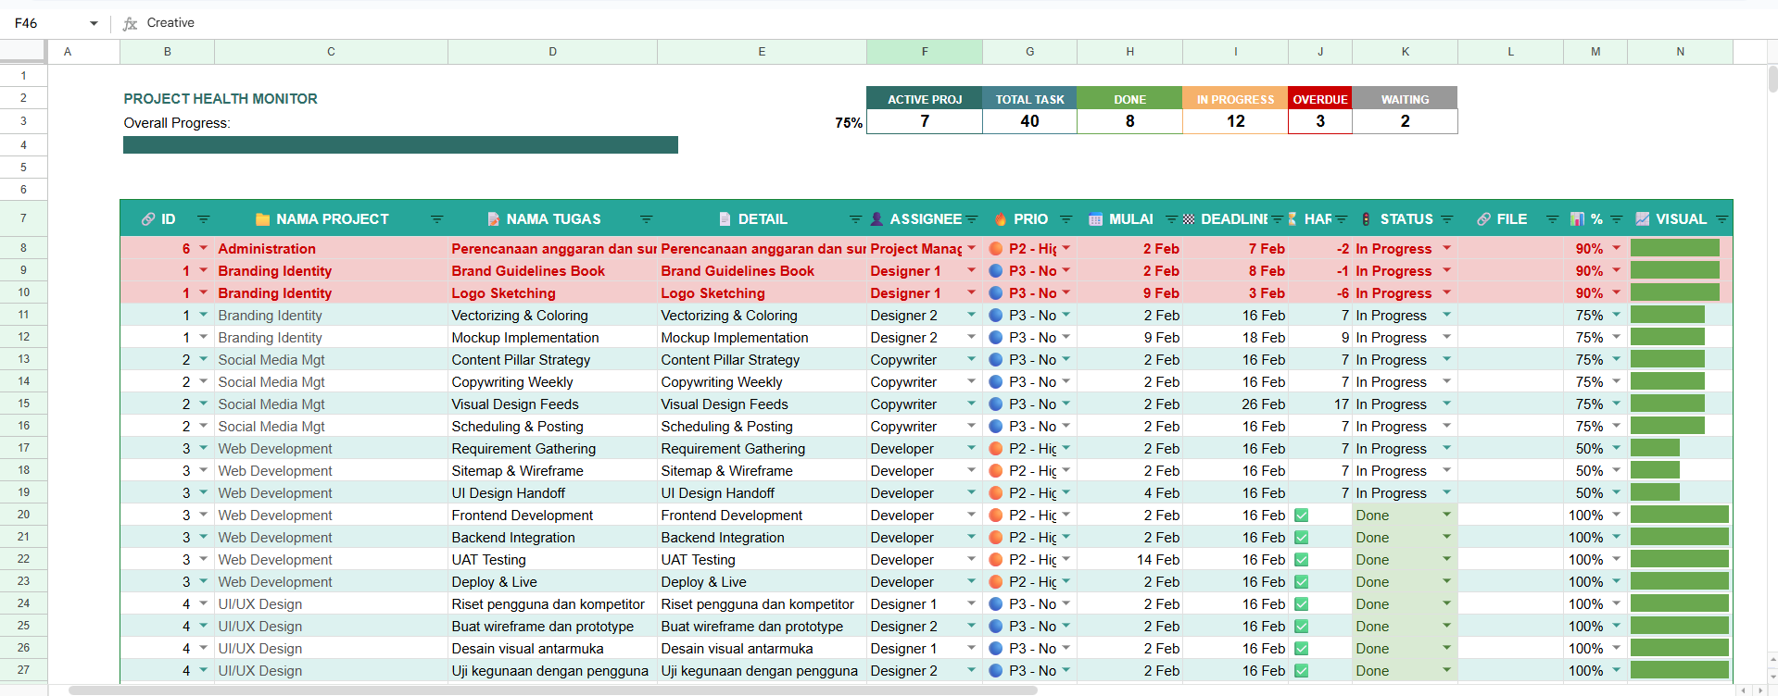
Task: Open percent dropdown in UAT Testing row
Action: pos(1616,560)
